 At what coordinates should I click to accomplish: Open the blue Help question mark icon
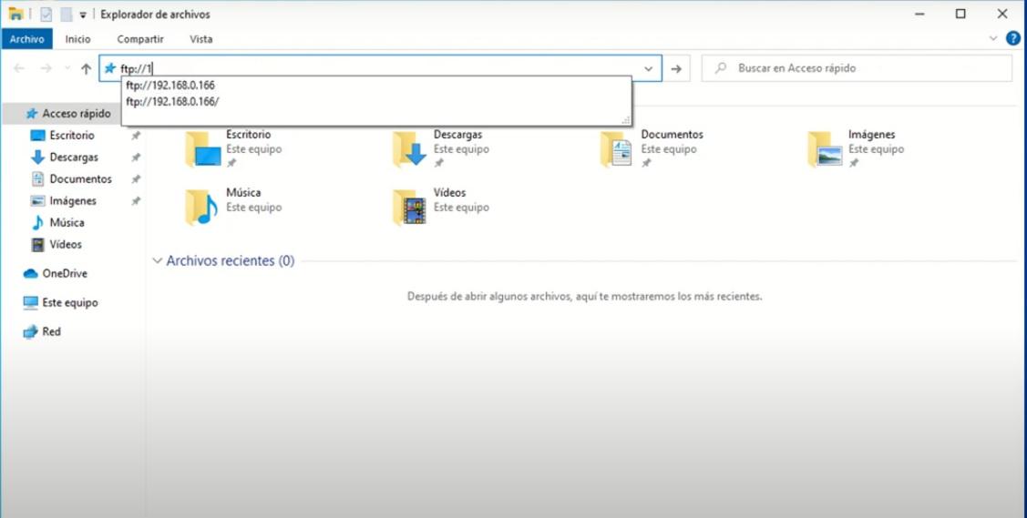pyautogui.click(x=1012, y=38)
